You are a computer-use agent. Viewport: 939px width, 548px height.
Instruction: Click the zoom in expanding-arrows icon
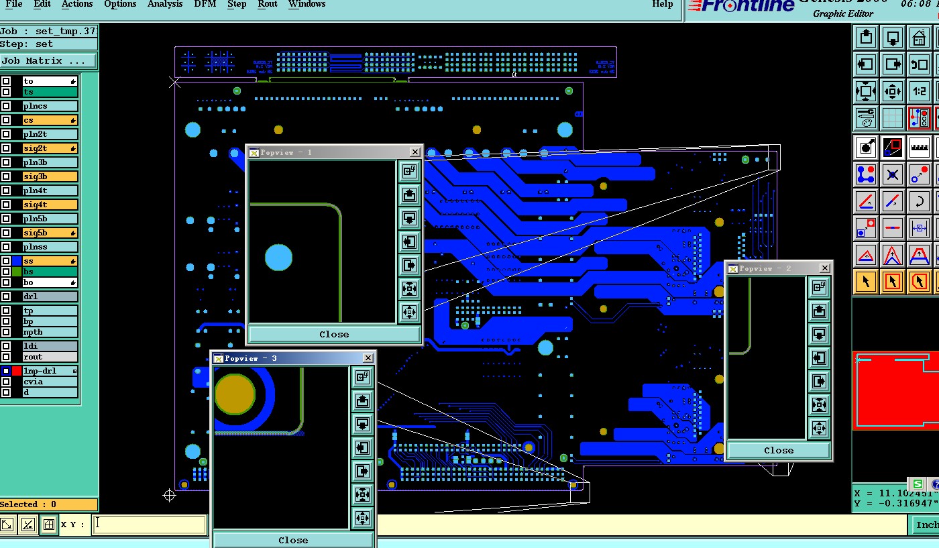tap(866, 91)
